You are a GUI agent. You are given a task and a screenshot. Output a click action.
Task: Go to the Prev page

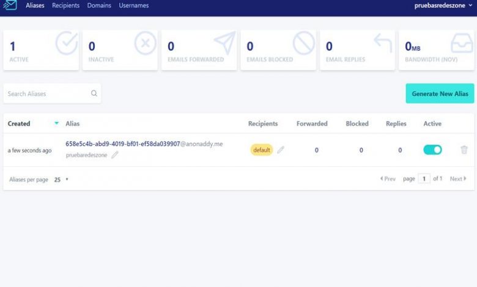pos(388,178)
